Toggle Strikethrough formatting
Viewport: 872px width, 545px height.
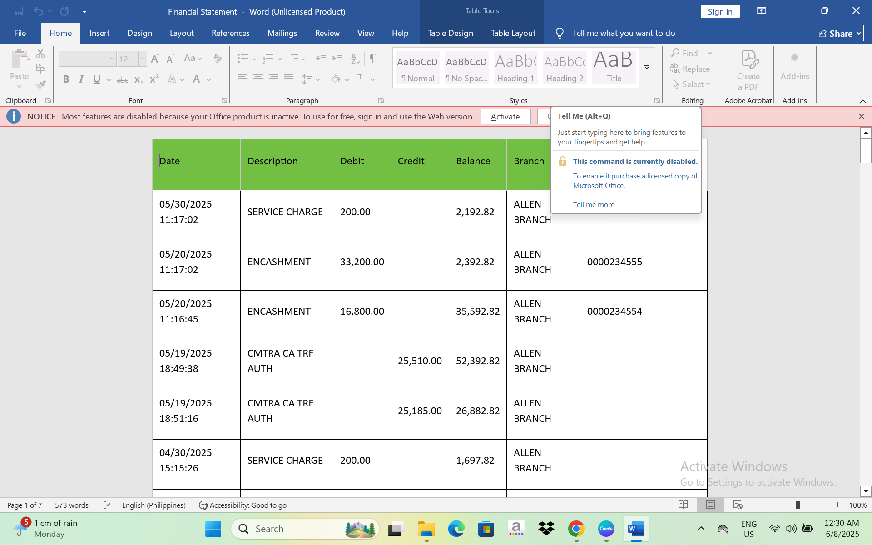coord(123,79)
